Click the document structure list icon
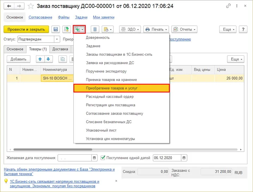253x192 pixels. (x=94, y=30)
